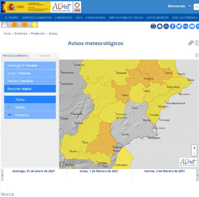199x197 pixels.
Task: Click the blog icon
Action: [185, 26]
